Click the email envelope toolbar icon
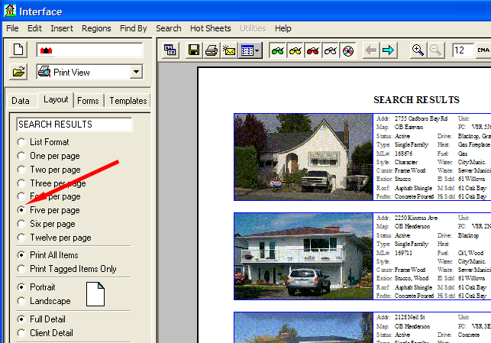The height and width of the screenshot is (343, 491). click(228, 50)
